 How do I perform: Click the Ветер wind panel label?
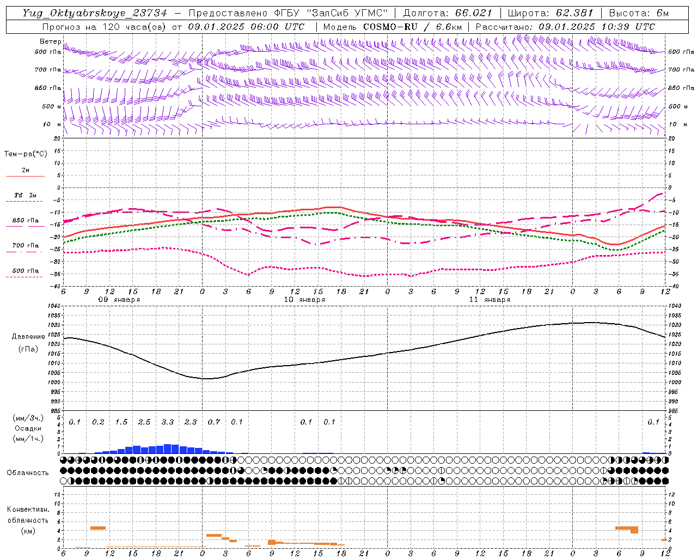tap(51, 41)
